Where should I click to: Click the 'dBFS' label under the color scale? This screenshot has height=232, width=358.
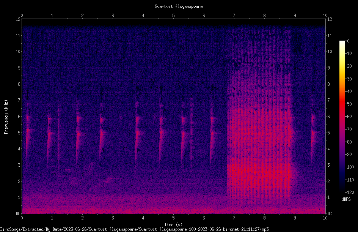pyautogui.click(x=346, y=199)
